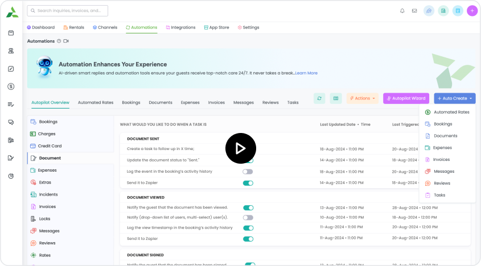Viewport: 481px width, 266px height.
Task: Open the calendar icon in left sidebar
Action: [11, 33]
